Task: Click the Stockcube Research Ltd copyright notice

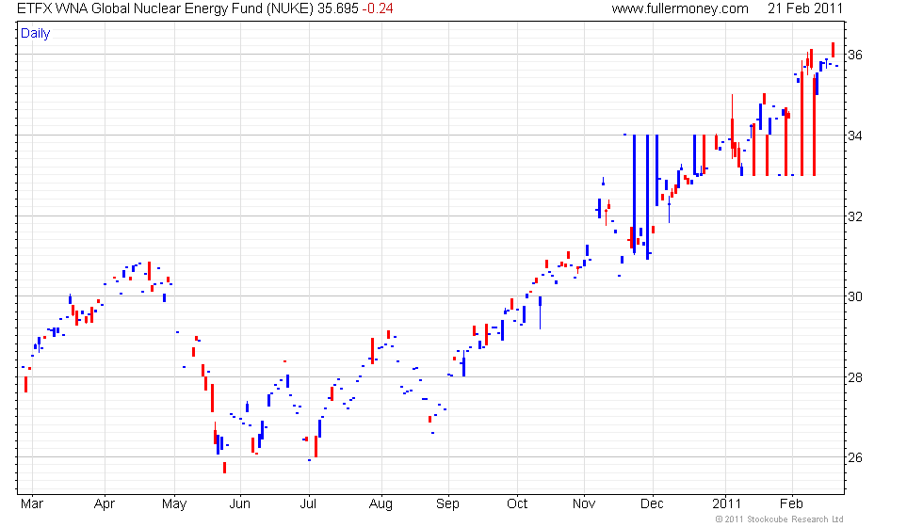Action: [x=778, y=519]
